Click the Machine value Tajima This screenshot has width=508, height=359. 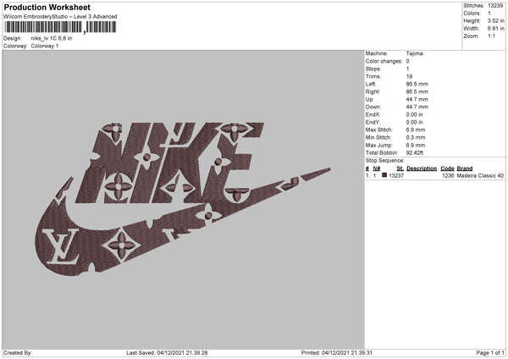pyautogui.click(x=414, y=53)
